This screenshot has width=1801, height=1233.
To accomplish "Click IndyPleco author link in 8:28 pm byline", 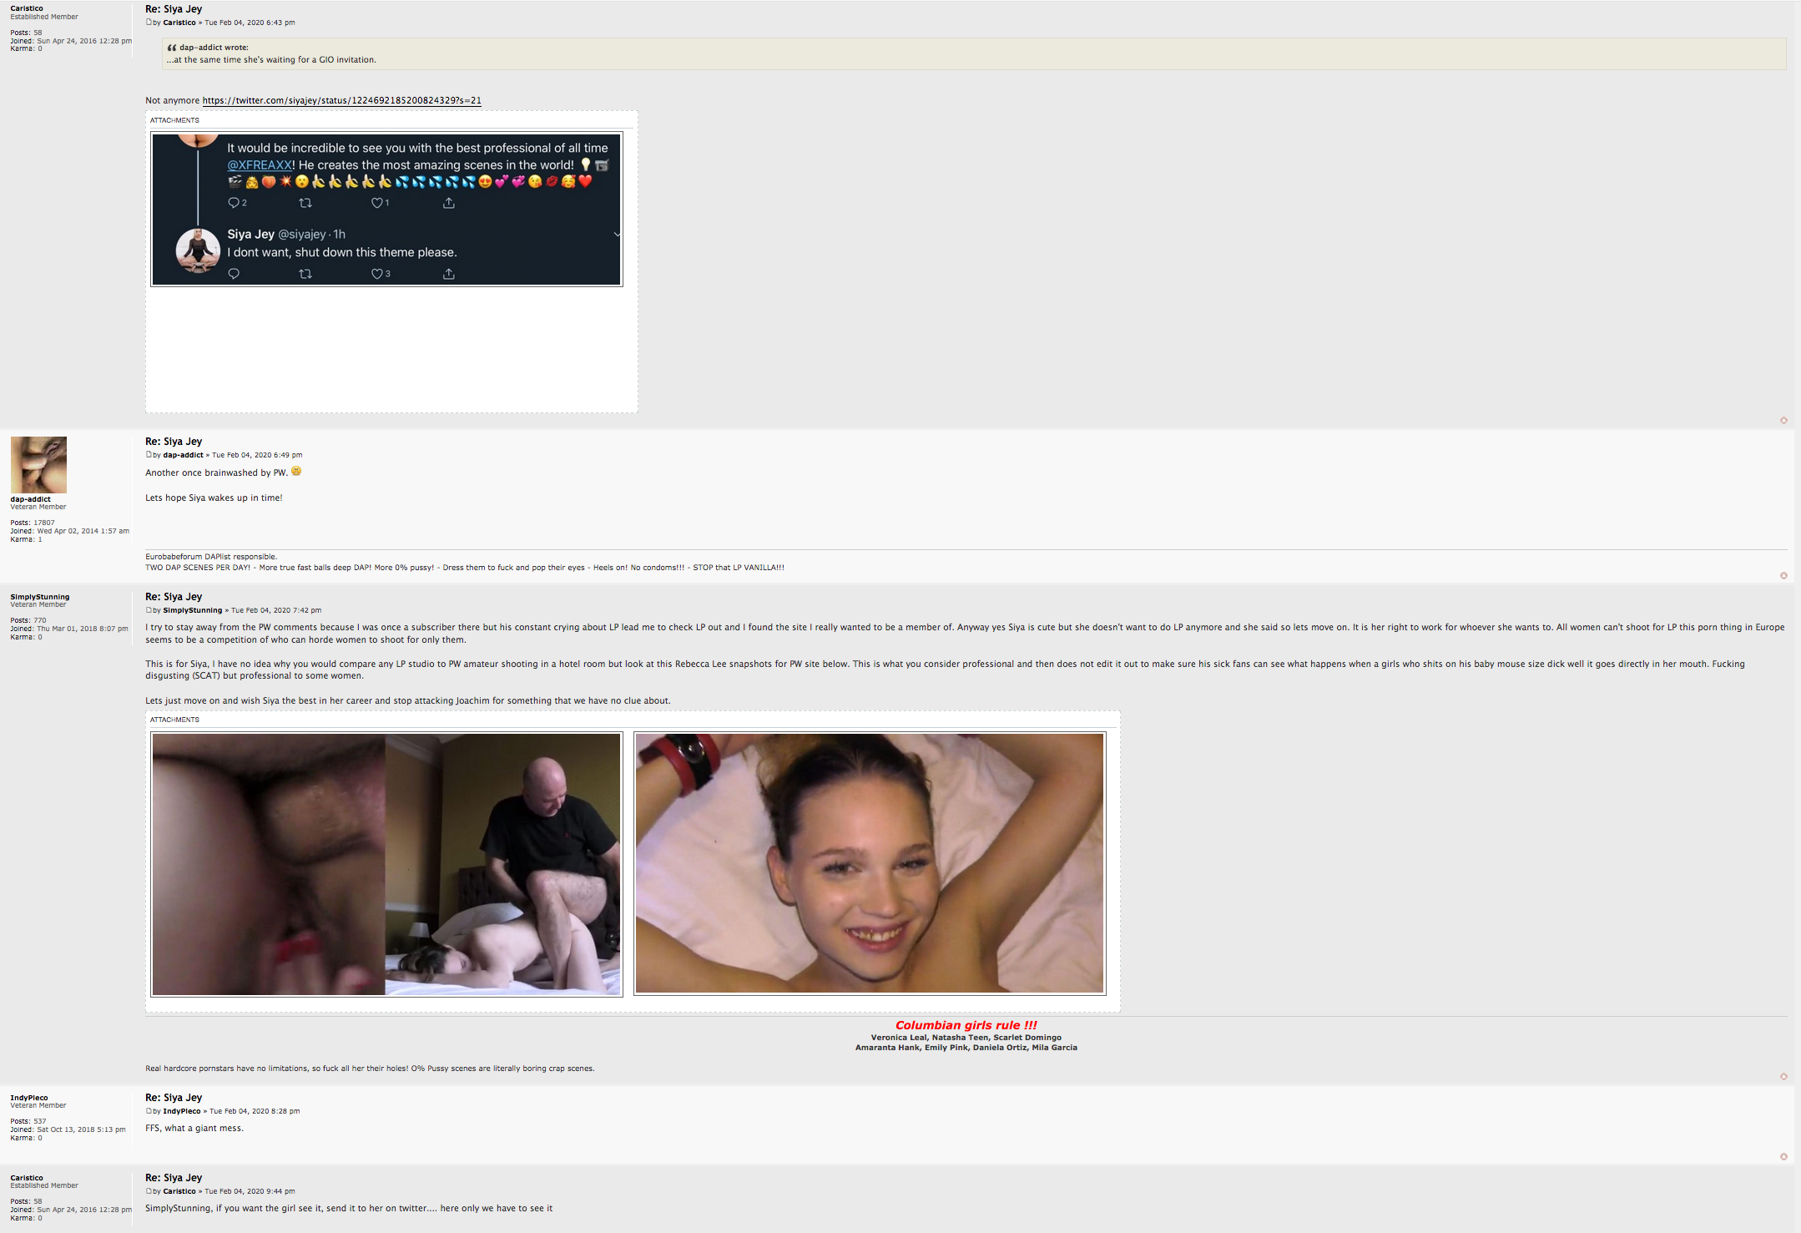I will [181, 1111].
